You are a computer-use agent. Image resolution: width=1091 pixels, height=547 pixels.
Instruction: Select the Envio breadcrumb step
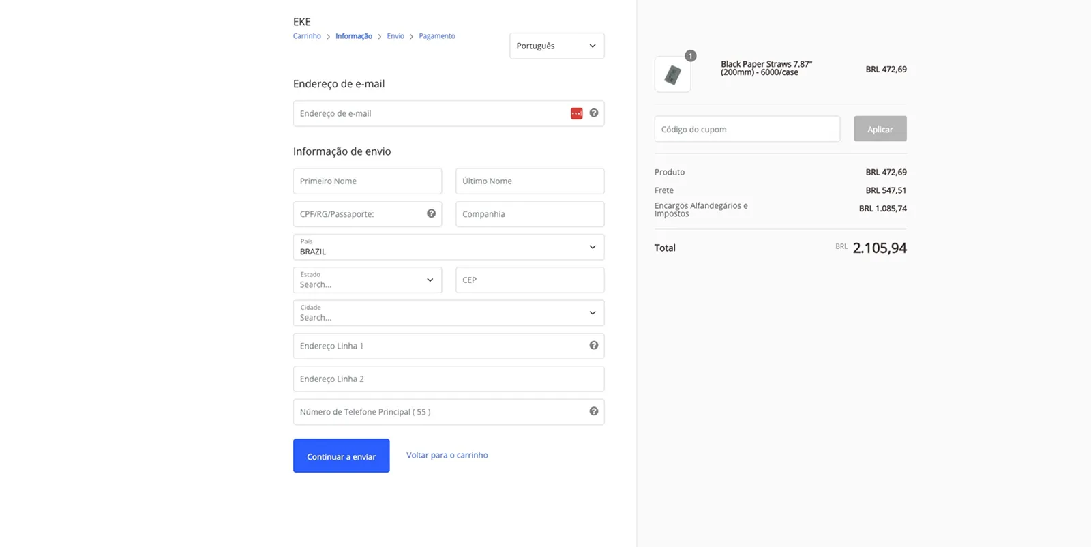[x=395, y=36]
